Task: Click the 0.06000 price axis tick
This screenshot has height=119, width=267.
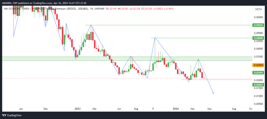Action: tap(259, 17)
